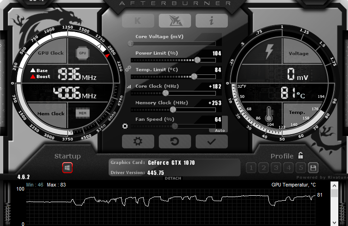Click the Fan Speed slider handle
The height and width of the screenshot is (226, 348).
[175, 126]
